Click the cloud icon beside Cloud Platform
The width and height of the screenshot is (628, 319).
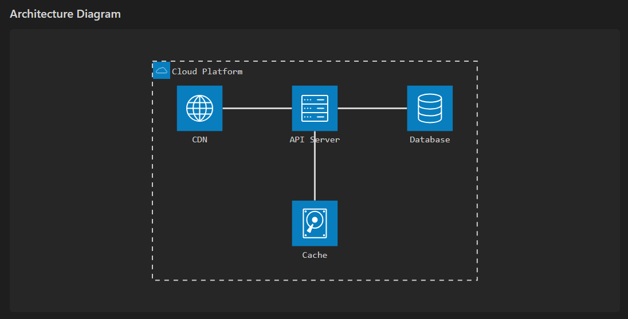pyautogui.click(x=162, y=70)
